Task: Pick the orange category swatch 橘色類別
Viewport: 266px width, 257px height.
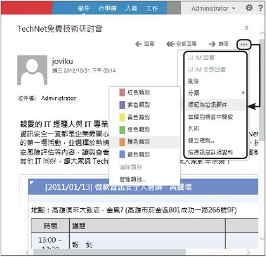Action: [122, 142]
